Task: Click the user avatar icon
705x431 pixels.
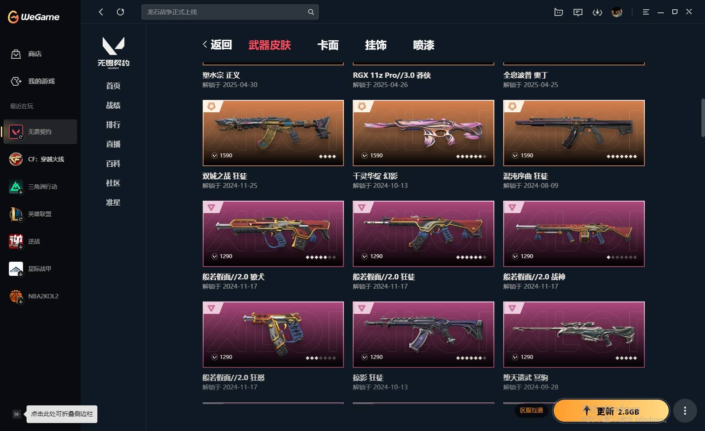Action: [617, 12]
